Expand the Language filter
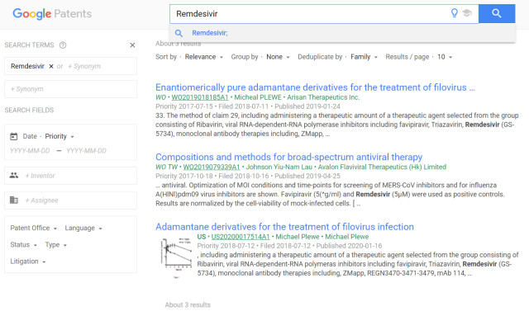 pyautogui.click(x=83, y=228)
